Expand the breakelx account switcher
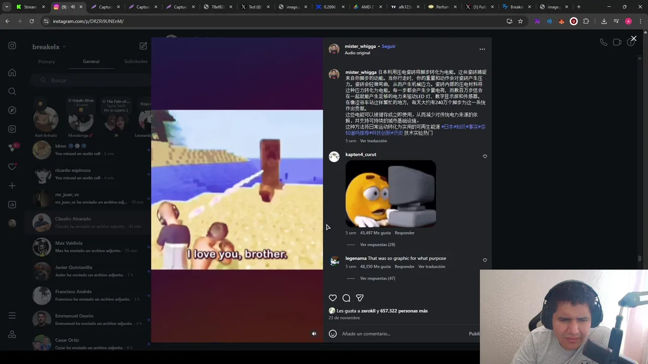648x364 pixels. click(49, 47)
